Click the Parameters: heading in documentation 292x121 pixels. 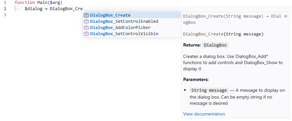[196, 80]
